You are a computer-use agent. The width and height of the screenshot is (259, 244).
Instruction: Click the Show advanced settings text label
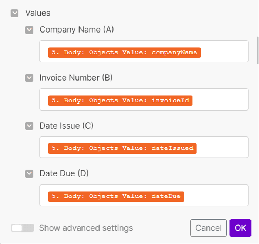tap(86, 228)
